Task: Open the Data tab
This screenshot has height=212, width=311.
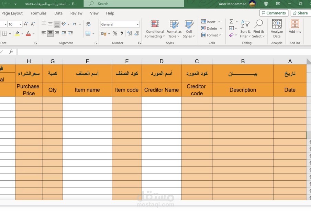Action: tap(58, 13)
